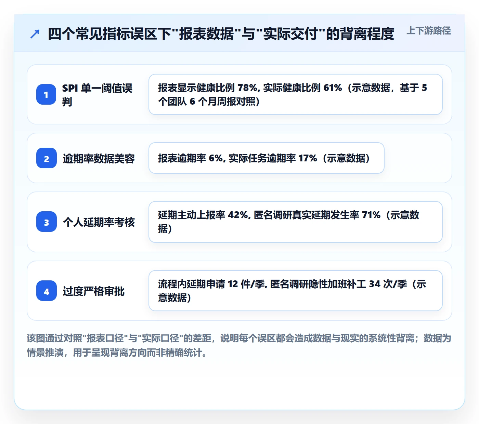Click the blue number 4 badge
The width and height of the screenshot is (479, 424).
pyautogui.click(x=47, y=291)
